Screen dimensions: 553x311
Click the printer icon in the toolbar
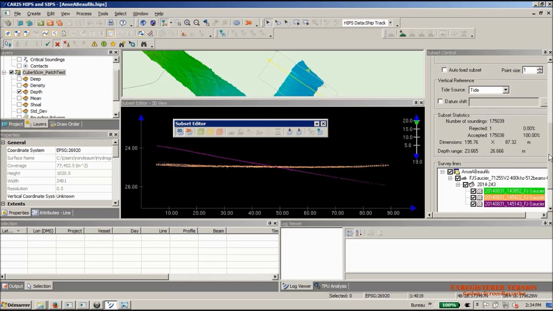(111, 23)
